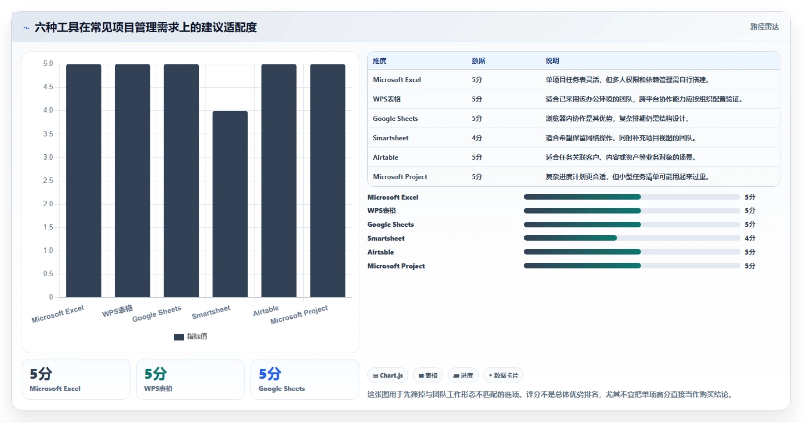The height and width of the screenshot is (422, 802).
Task: Click the 5分 score in the Airtable table row
Action: 477,157
